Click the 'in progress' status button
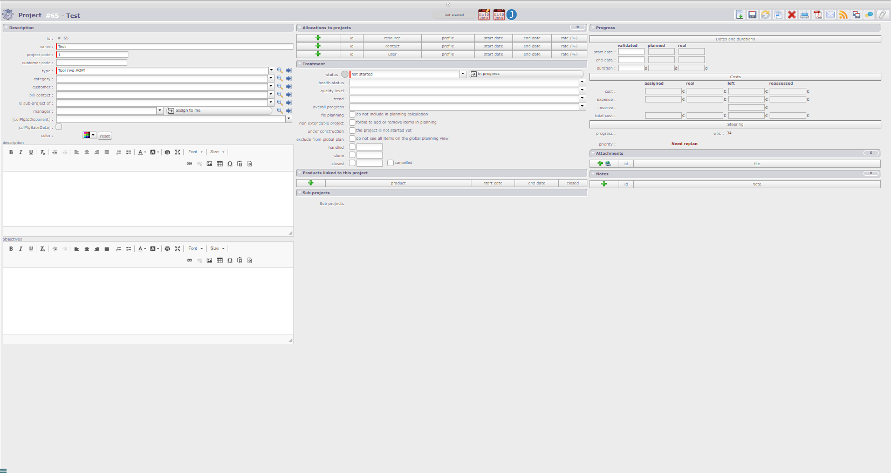Image resolution: width=891 pixels, height=473 pixels. pos(526,74)
